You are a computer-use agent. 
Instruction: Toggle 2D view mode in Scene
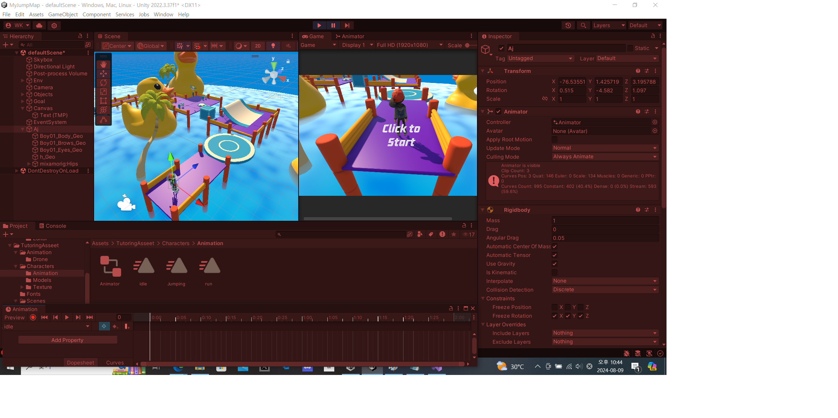tap(258, 46)
